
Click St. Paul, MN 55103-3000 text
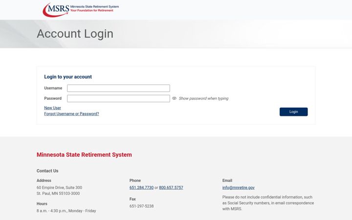point(58,194)
